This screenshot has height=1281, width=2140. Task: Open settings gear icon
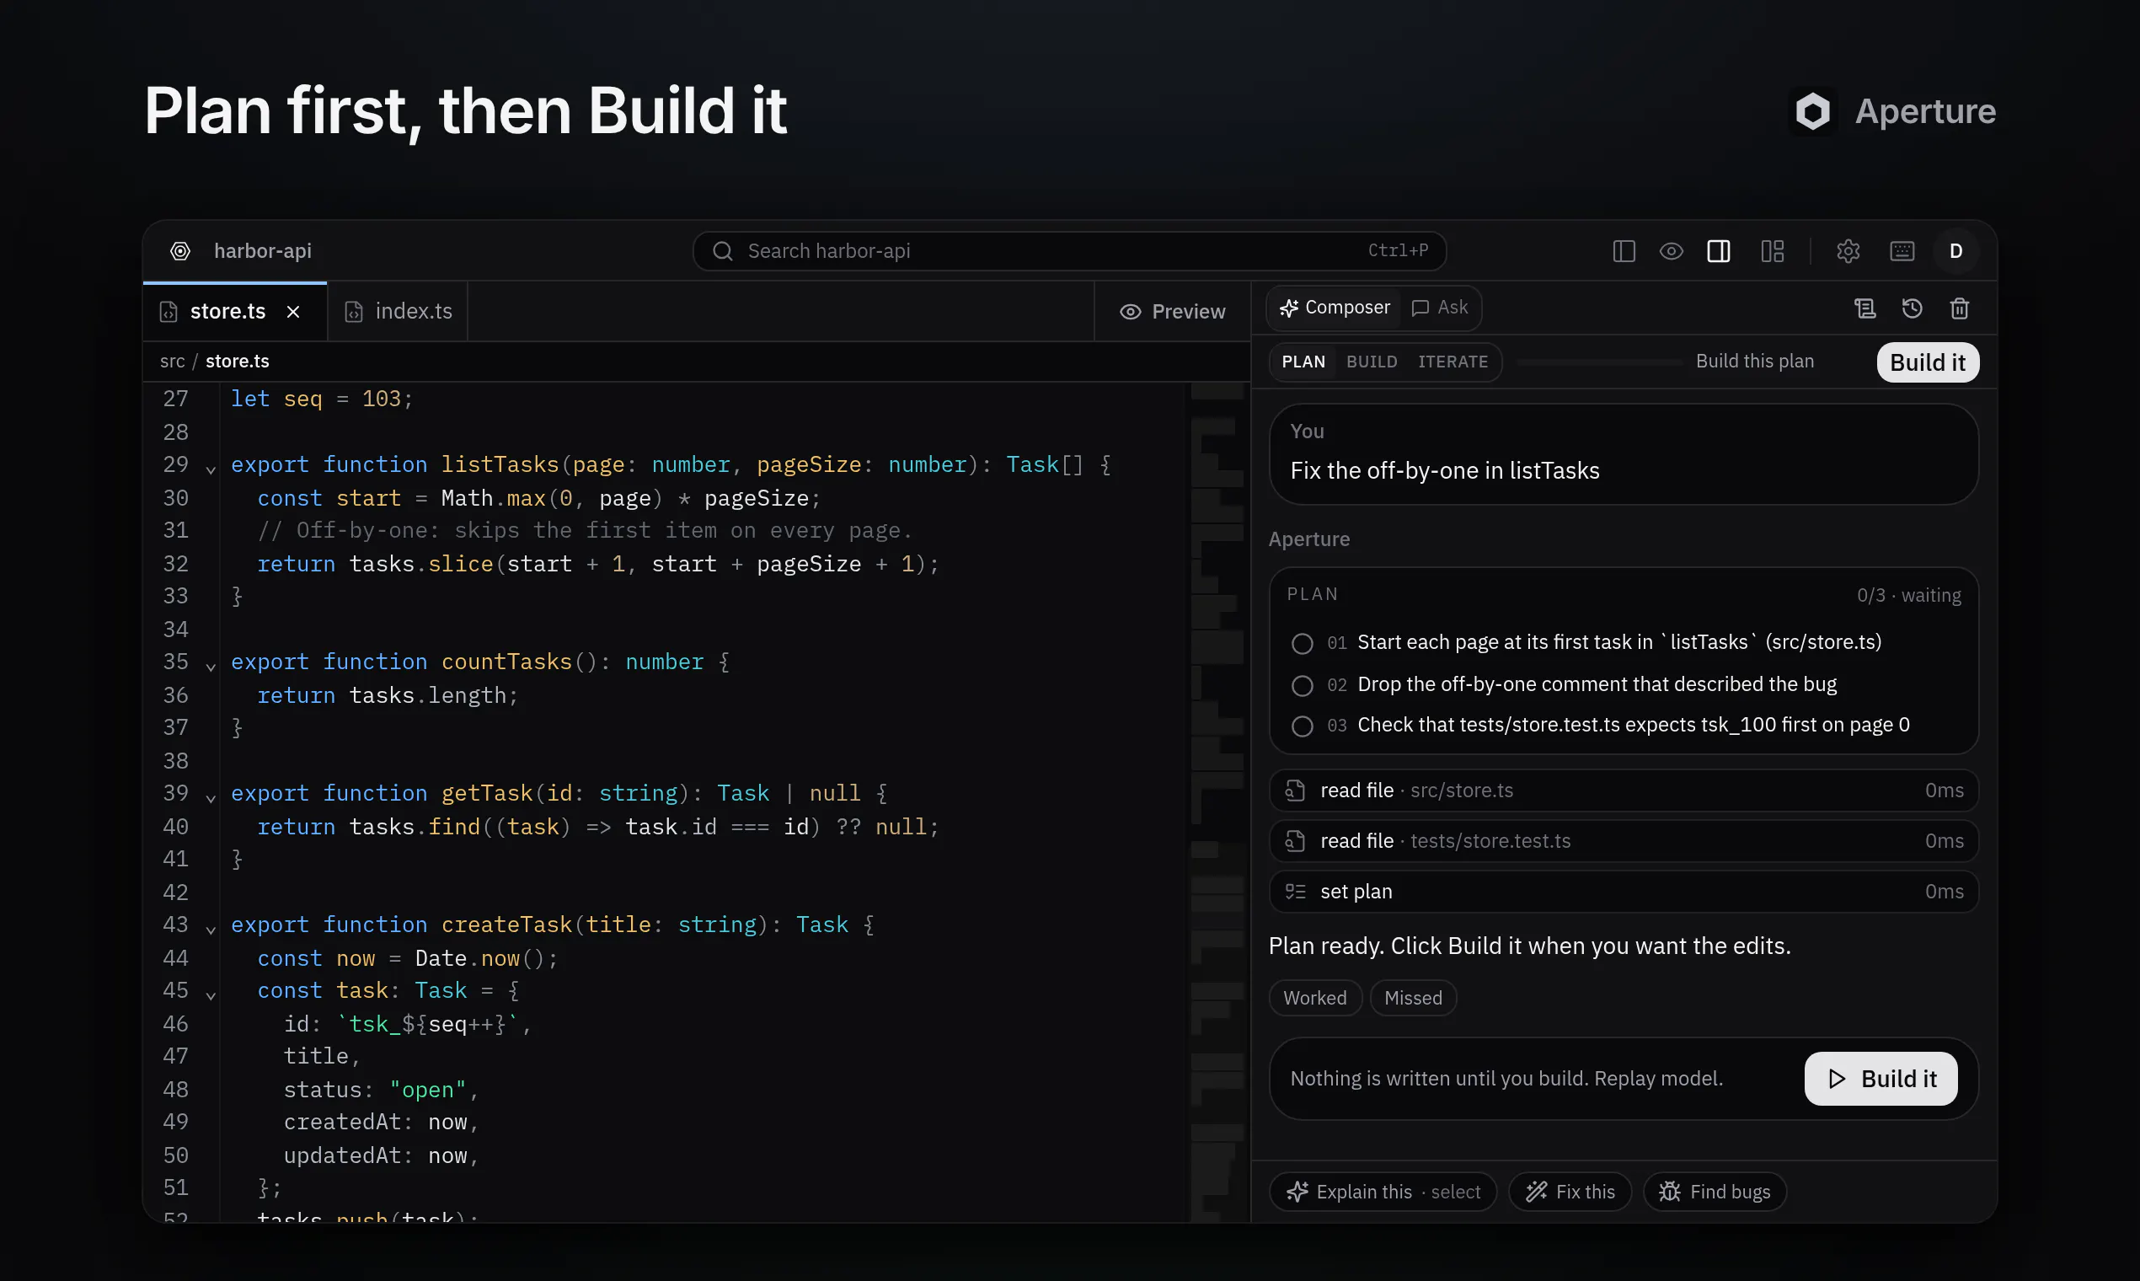[x=1848, y=251]
